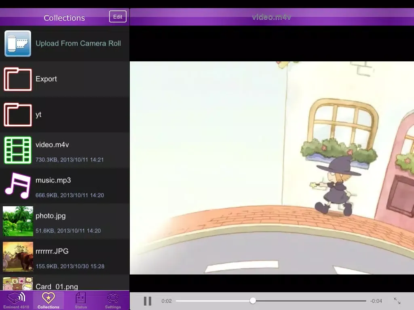The image size is (414, 310).
Task: Tap the playing video frame
Action: click(x=272, y=168)
